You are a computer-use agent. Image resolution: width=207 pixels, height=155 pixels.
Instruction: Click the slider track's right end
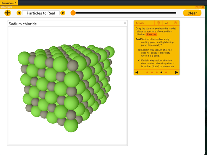coord(175,13)
